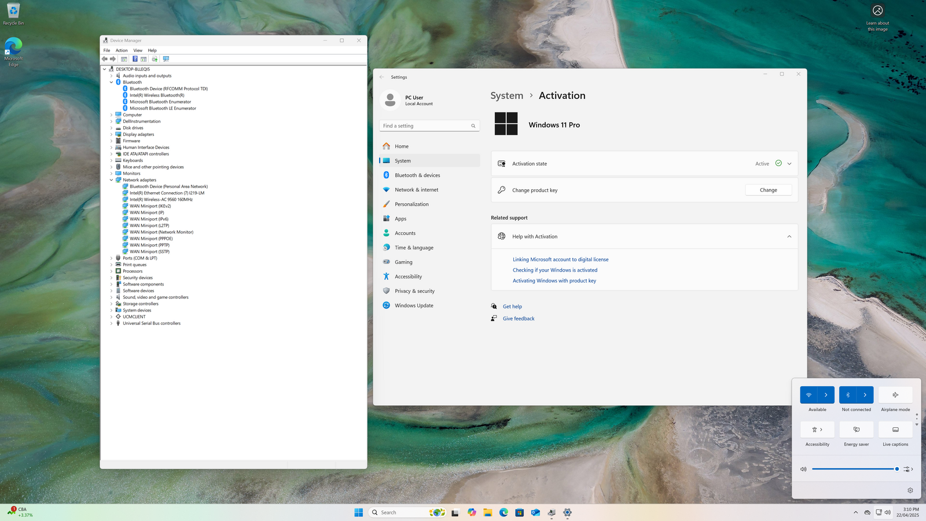Show hidden system tray icons
Viewport: 926px width, 521px height.
(856, 512)
